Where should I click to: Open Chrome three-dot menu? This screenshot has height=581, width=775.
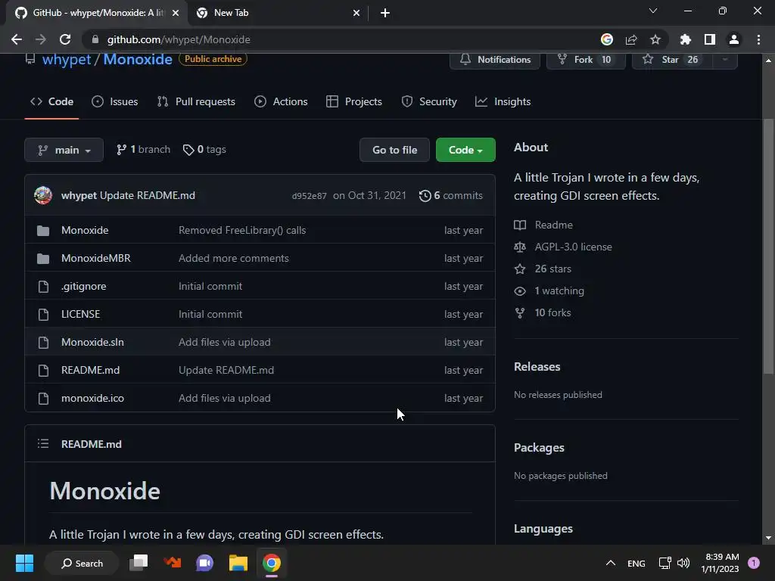click(758, 39)
